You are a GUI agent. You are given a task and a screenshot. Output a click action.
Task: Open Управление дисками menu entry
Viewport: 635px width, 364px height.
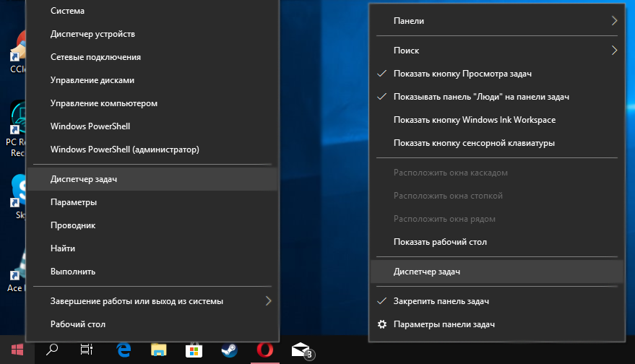[152, 80]
